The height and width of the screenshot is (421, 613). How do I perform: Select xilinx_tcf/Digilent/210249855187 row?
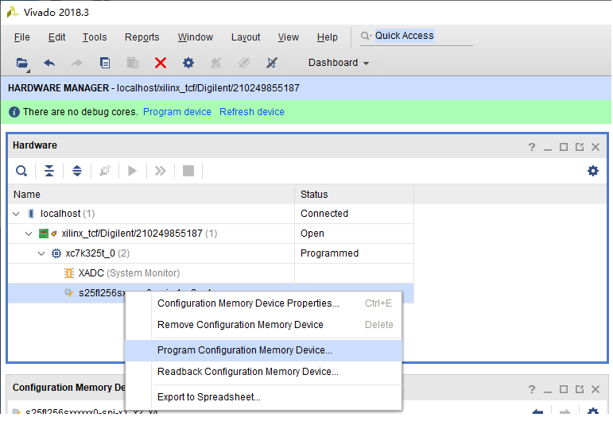[x=211, y=234]
